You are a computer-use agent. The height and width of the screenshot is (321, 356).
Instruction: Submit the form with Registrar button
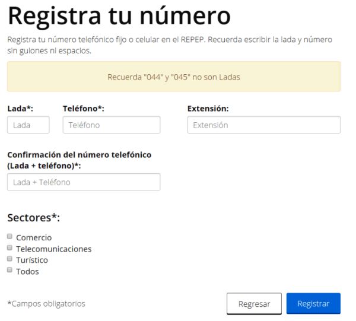tap(313, 303)
